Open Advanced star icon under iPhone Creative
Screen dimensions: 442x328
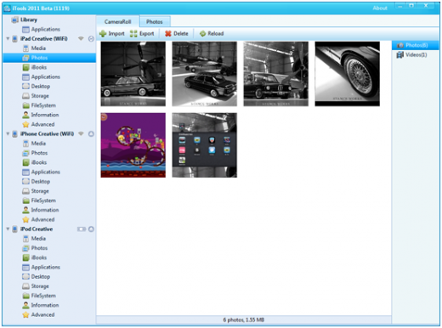pos(25,219)
